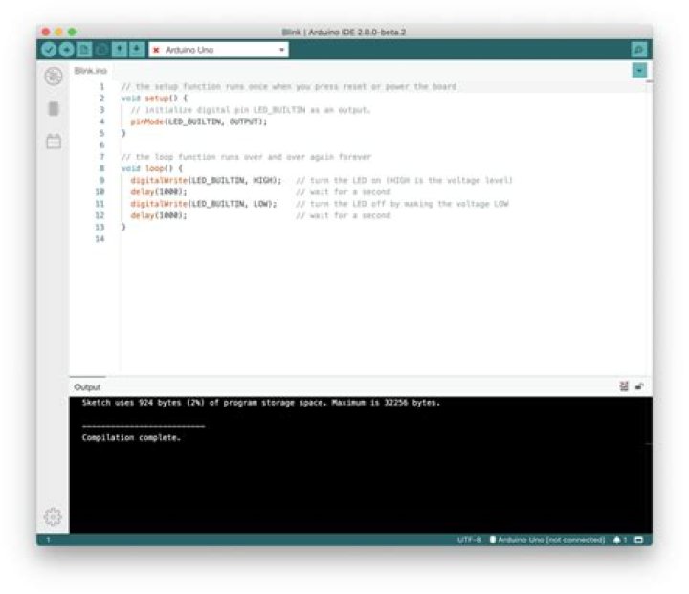689x594 pixels.
Task: Click the 'void setup() {' code line
Action: (x=154, y=99)
